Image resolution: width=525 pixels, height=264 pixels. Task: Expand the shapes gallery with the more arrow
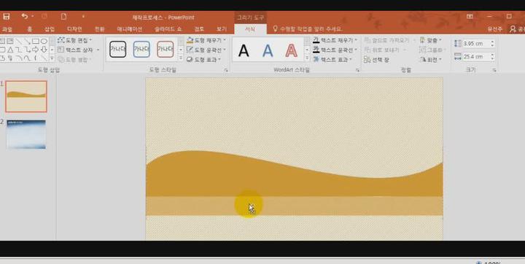[52, 58]
